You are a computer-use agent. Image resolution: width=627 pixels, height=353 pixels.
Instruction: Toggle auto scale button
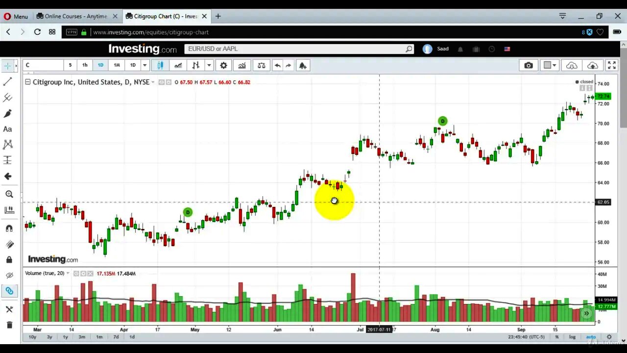[x=591, y=337]
